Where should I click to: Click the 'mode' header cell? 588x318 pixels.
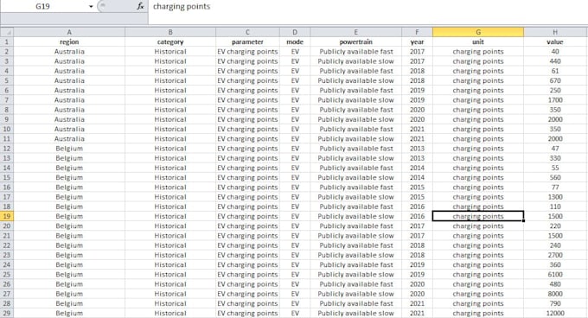(x=295, y=42)
